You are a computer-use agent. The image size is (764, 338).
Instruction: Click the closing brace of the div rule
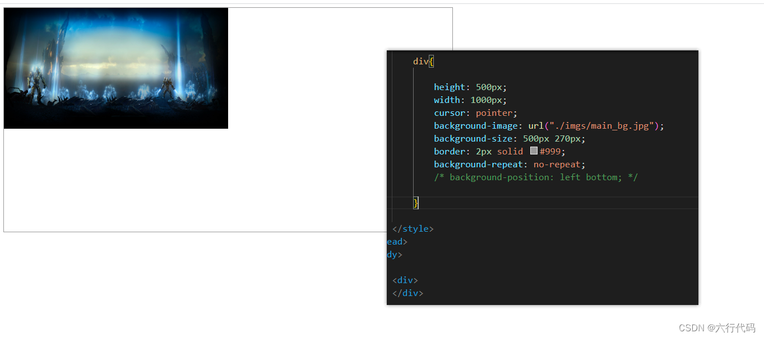(416, 203)
